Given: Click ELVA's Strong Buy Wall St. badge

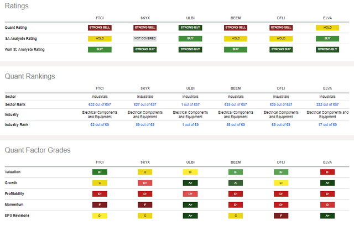Looking at the screenshot, I should [327, 49].
